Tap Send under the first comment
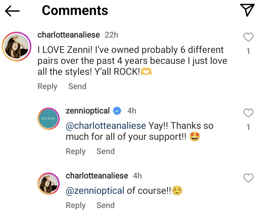Image resolution: width=265 pixels, height=216 pixels. click(x=77, y=86)
